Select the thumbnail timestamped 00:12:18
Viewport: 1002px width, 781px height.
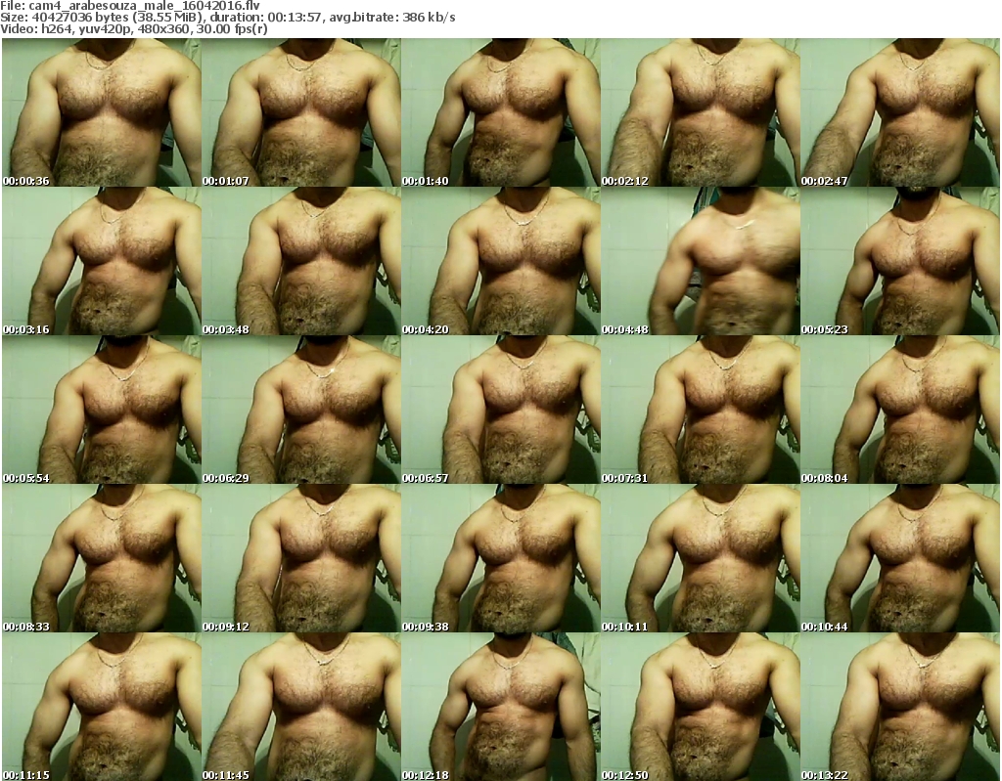(501, 707)
